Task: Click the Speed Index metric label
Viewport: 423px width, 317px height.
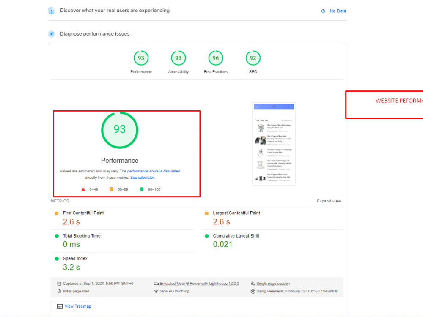Action: tap(75, 259)
